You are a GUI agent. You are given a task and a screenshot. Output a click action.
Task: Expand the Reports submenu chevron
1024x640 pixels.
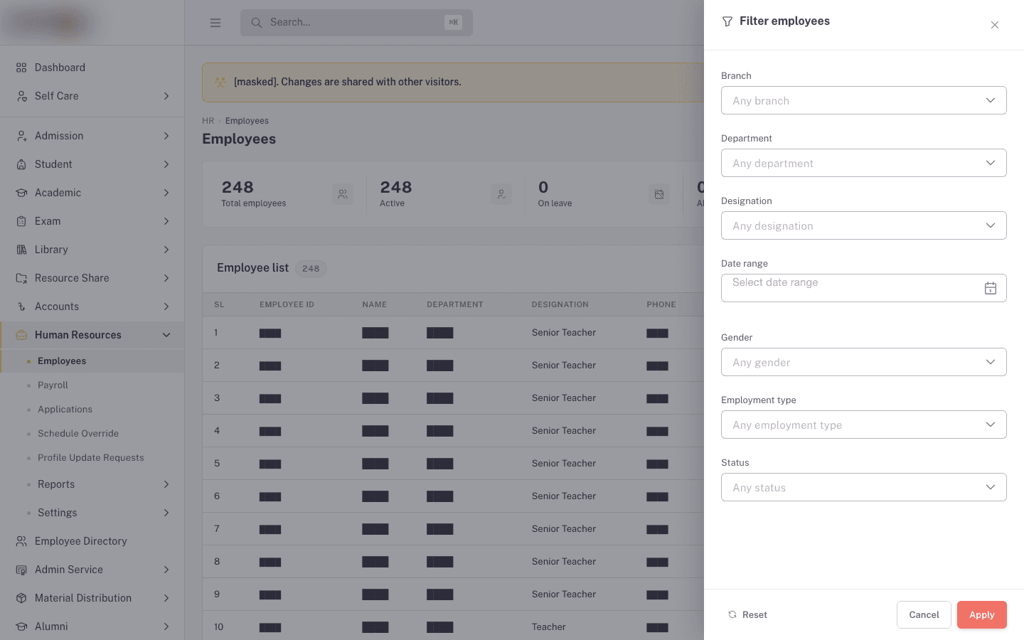[166, 484]
